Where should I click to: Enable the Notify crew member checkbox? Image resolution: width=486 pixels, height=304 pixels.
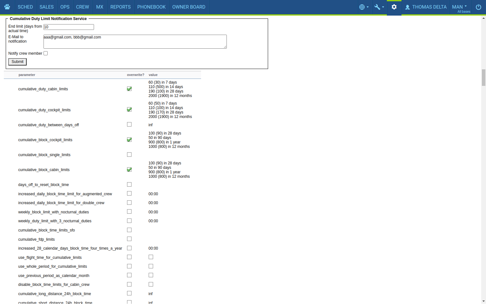click(x=46, y=53)
